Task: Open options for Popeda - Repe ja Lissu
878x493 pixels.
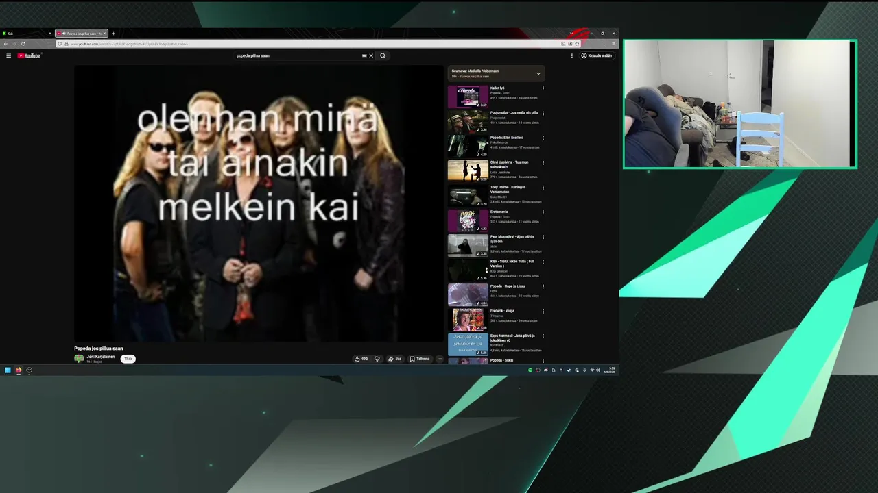Action: point(543,286)
